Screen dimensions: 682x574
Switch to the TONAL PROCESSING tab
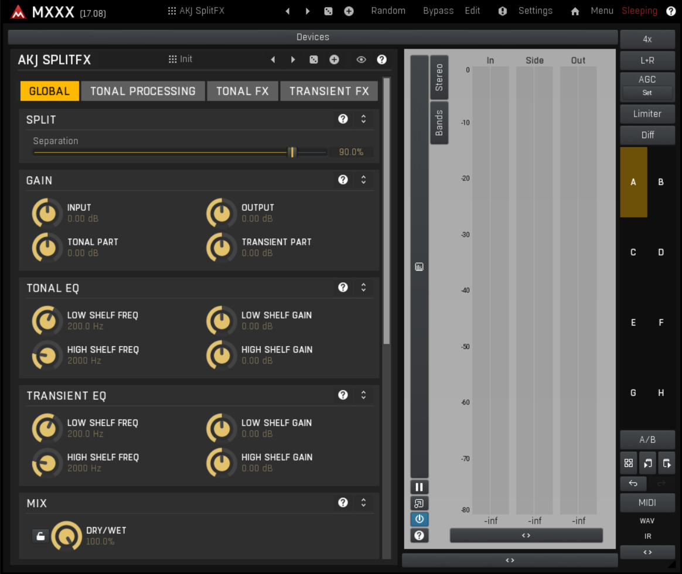tap(142, 91)
